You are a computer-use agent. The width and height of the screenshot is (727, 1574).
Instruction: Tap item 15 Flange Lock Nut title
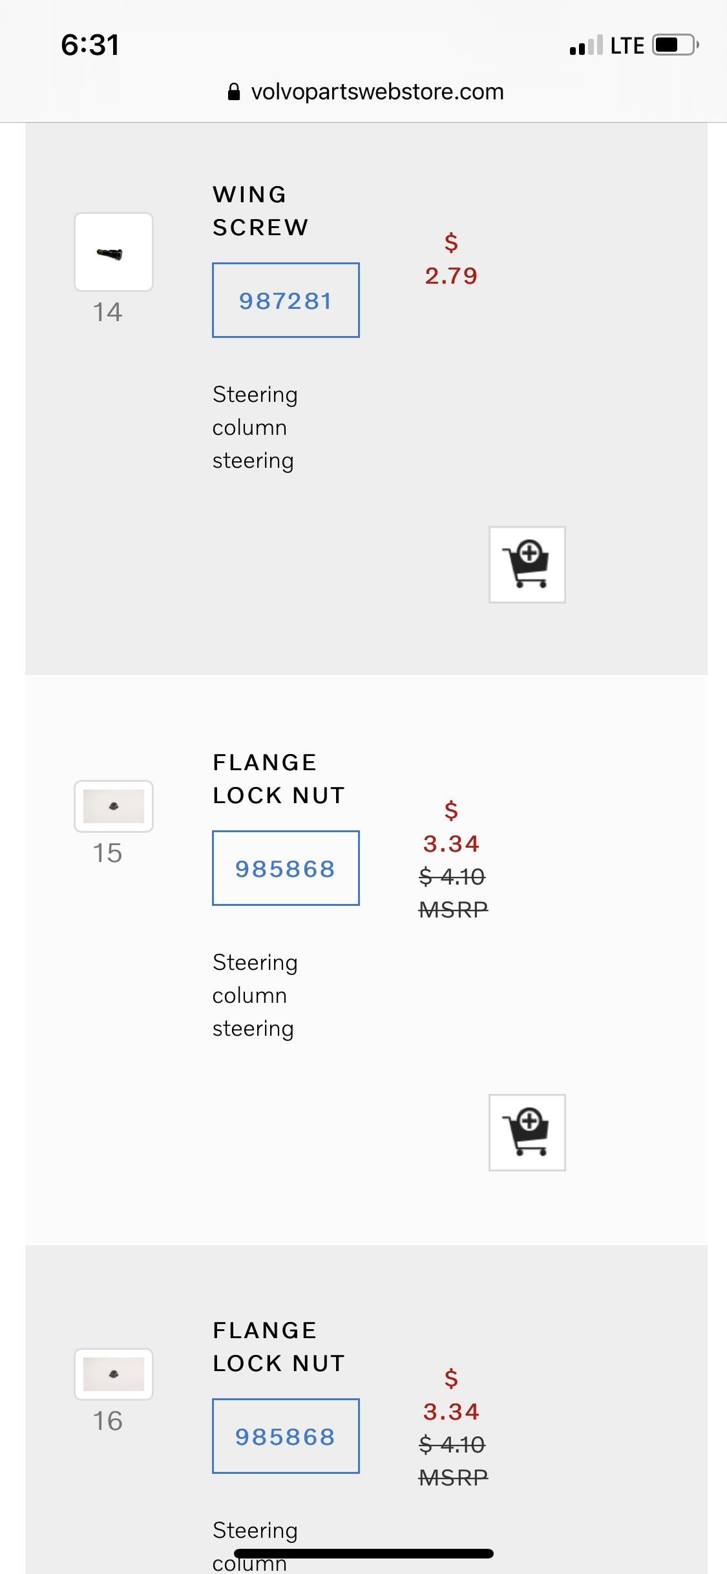[279, 779]
